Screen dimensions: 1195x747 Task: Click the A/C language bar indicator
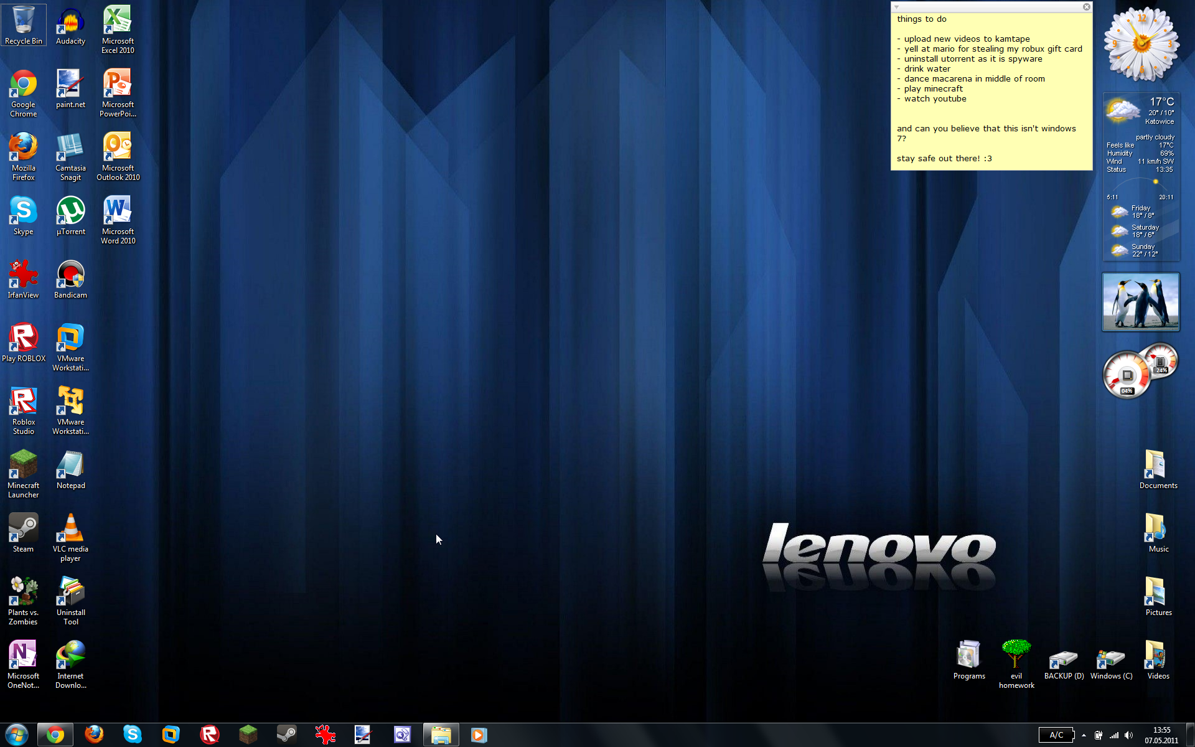(x=1056, y=735)
